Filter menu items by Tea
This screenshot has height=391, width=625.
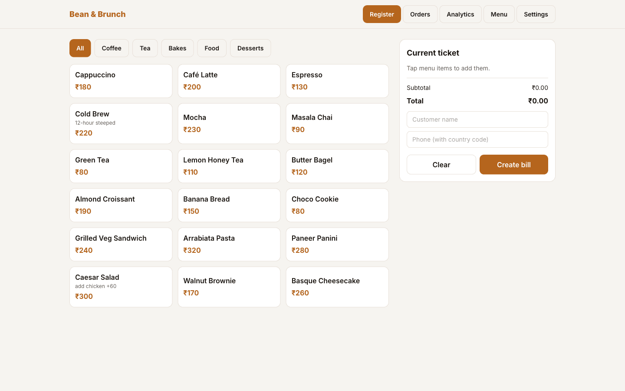point(145,48)
